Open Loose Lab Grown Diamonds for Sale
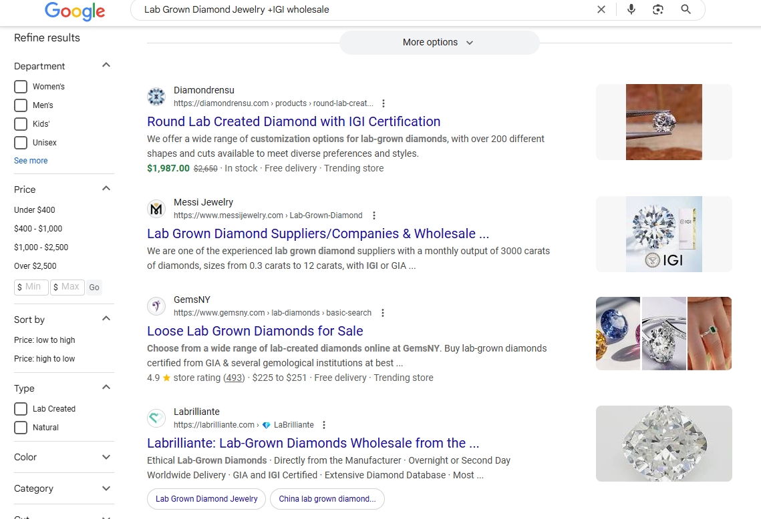The height and width of the screenshot is (519, 761). point(255,331)
